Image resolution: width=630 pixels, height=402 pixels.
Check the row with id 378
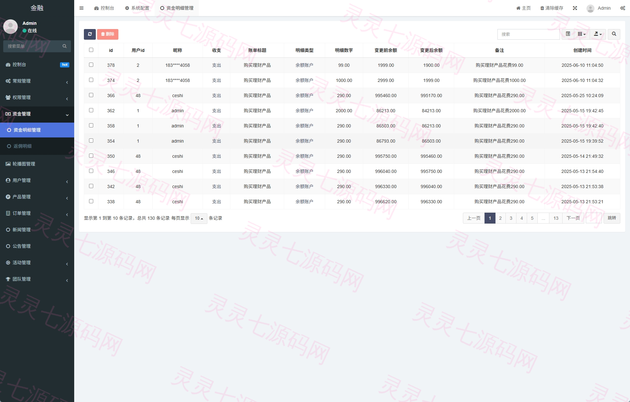(91, 65)
